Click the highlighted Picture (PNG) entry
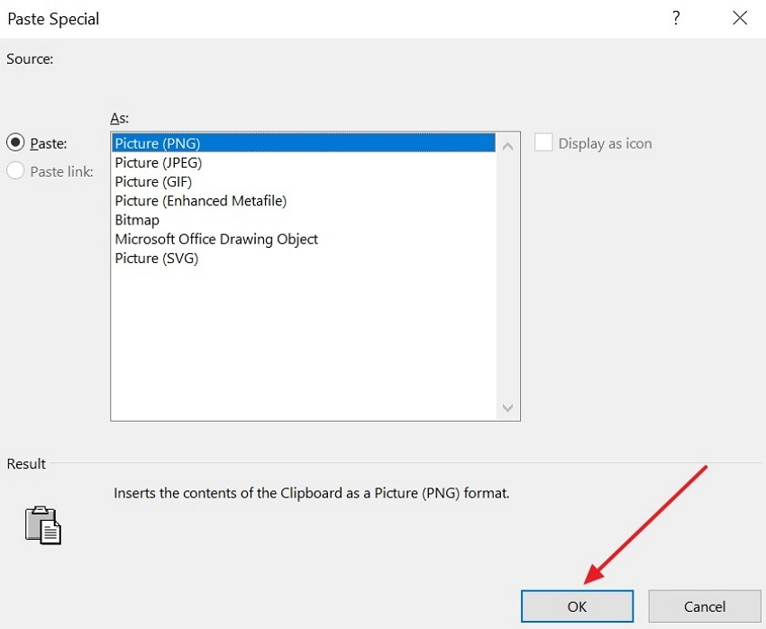The width and height of the screenshot is (766, 629). tap(159, 142)
